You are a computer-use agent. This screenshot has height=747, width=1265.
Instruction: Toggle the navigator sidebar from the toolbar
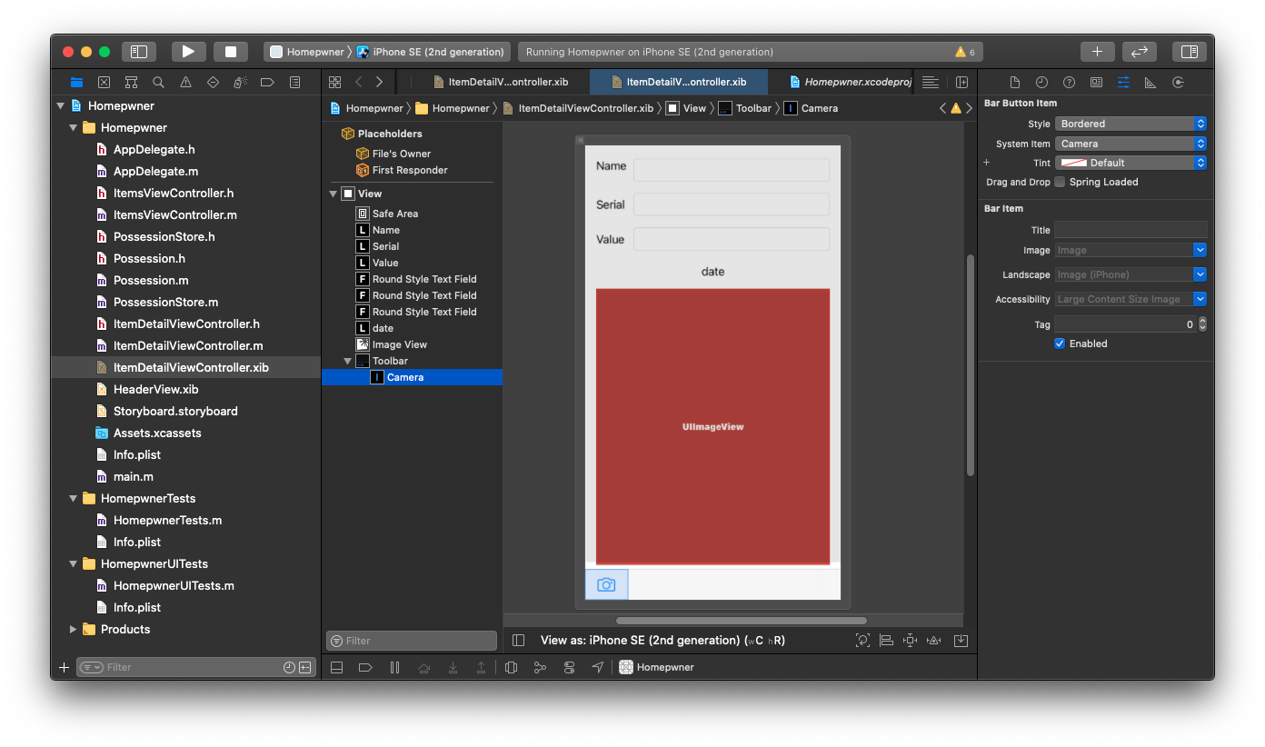coord(139,52)
